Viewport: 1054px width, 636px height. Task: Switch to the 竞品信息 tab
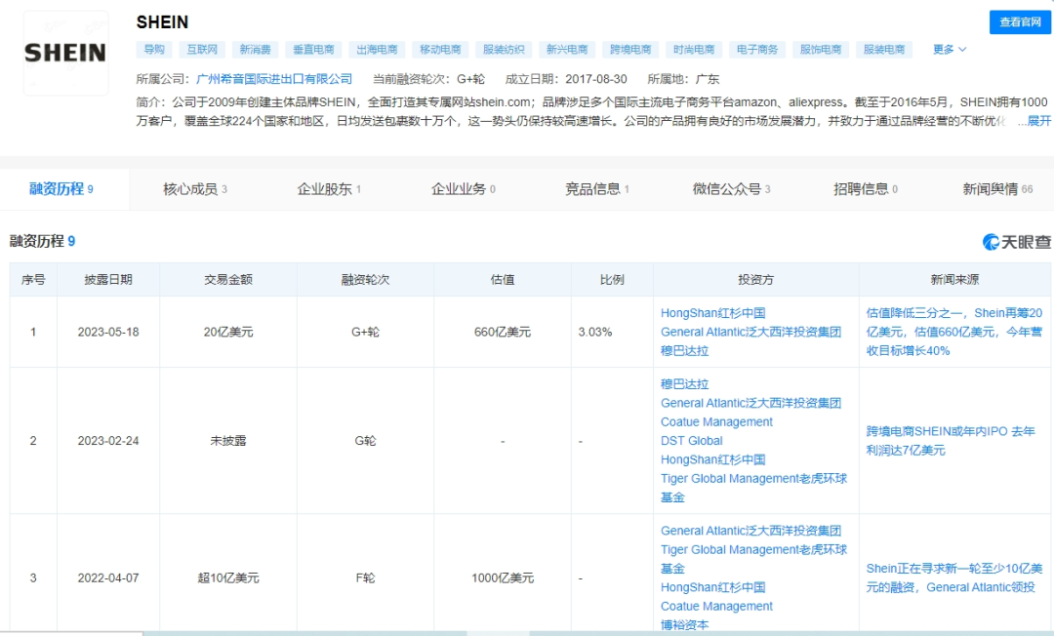(597, 189)
